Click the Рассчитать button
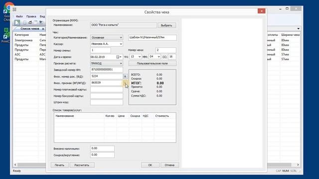319x179 pixels. (x=82, y=165)
